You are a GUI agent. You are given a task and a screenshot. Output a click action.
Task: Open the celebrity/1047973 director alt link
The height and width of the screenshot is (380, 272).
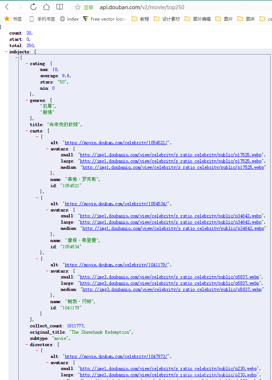click(x=116, y=356)
